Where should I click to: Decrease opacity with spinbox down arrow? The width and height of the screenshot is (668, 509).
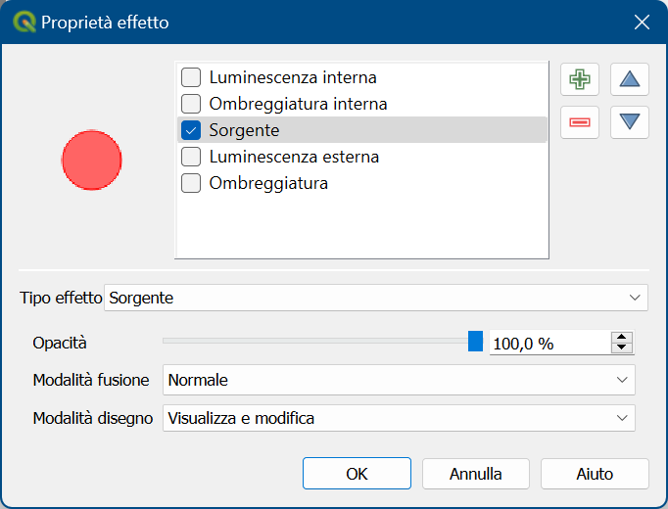pyautogui.click(x=622, y=347)
